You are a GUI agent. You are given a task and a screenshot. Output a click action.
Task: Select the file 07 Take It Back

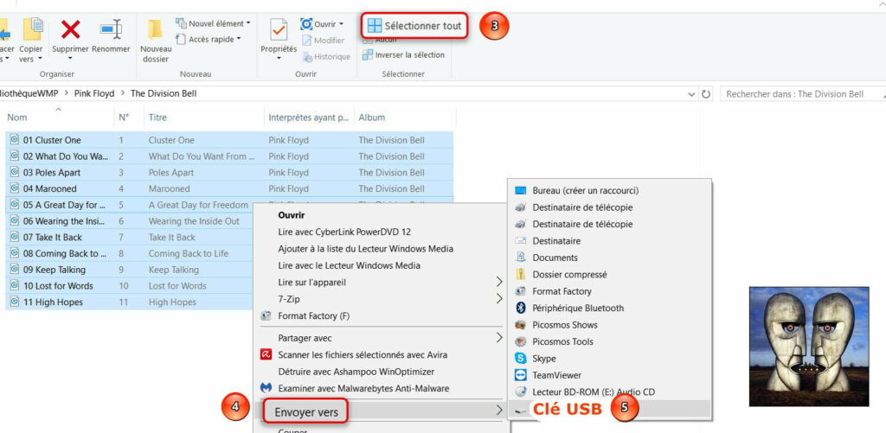pyautogui.click(x=53, y=237)
